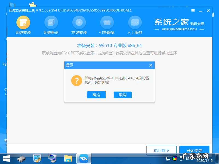The image size is (219, 164).
Task: Cancel the install prompt with 取消
Action: (123, 95)
